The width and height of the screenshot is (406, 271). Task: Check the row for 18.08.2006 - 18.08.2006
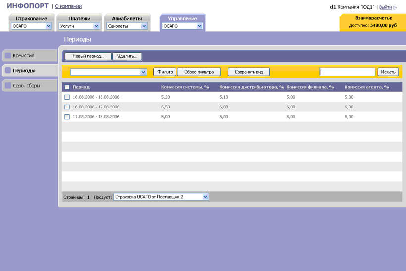coord(67,97)
